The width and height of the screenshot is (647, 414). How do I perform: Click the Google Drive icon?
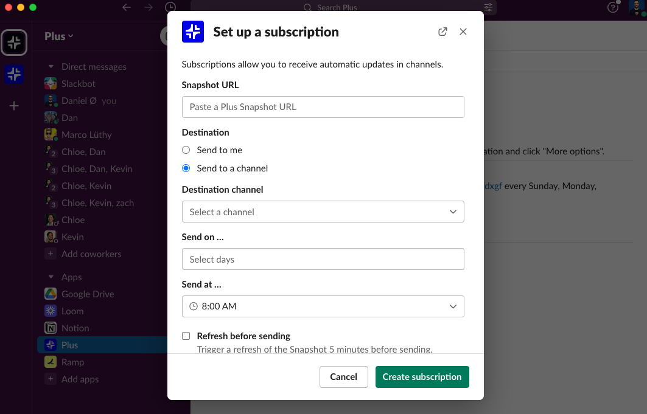click(x=51, y=294)
